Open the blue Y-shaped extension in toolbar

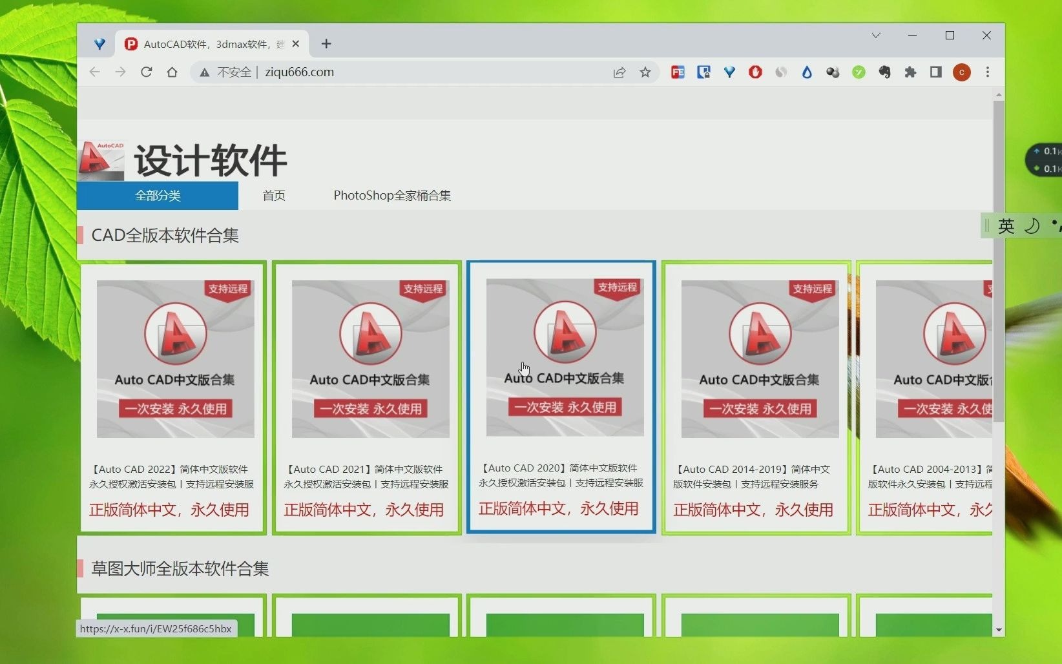(729, 72)
